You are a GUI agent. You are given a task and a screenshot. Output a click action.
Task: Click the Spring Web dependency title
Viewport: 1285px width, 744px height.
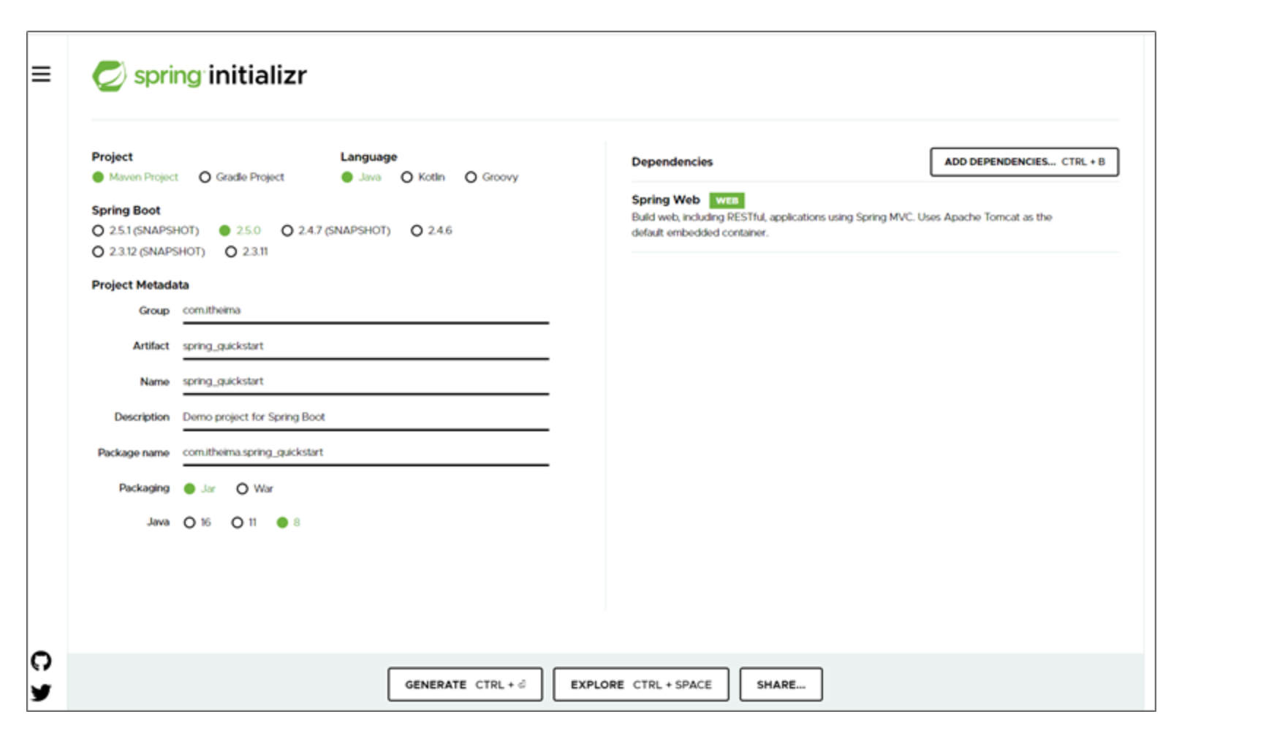(x=665, y=200)
